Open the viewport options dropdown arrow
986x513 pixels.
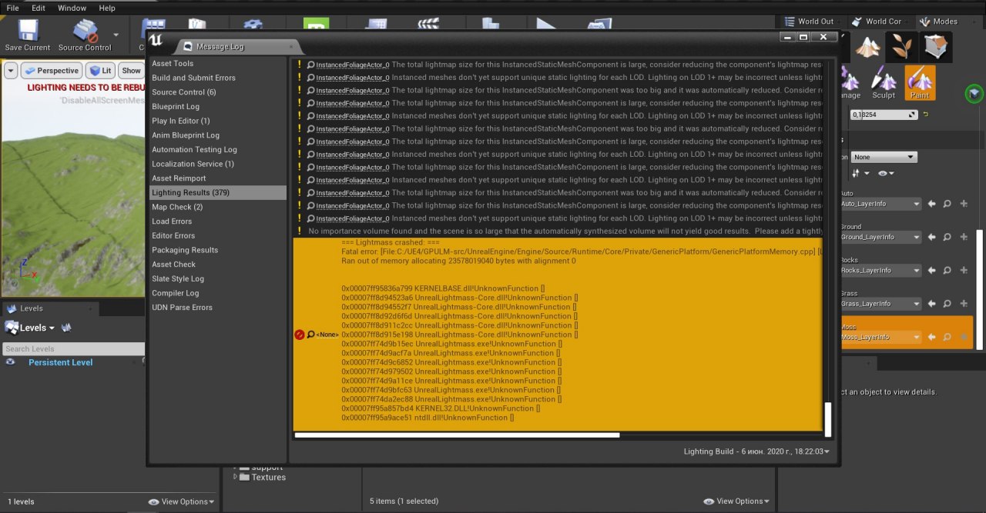coord(11,71)
